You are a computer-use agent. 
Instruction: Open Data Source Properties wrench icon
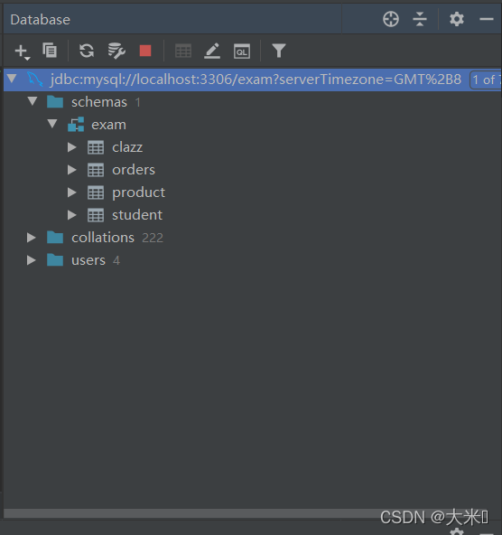116,51
